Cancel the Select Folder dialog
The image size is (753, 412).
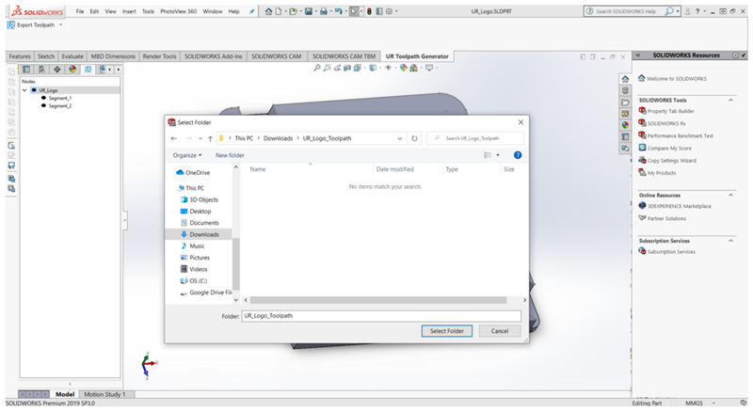tap(500, 331)
